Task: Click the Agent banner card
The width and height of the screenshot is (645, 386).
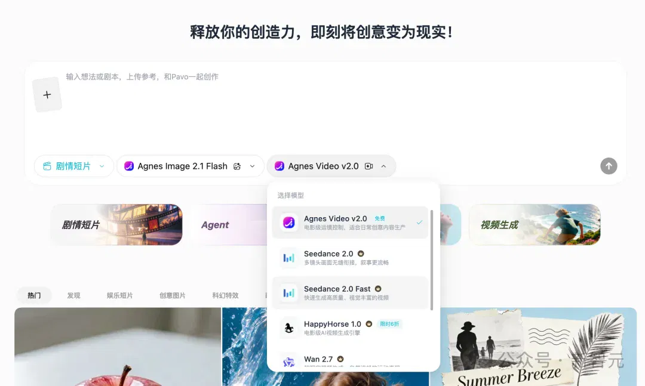Action: [229, 225]
